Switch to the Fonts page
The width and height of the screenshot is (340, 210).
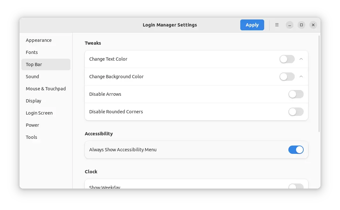click(32, 52)
